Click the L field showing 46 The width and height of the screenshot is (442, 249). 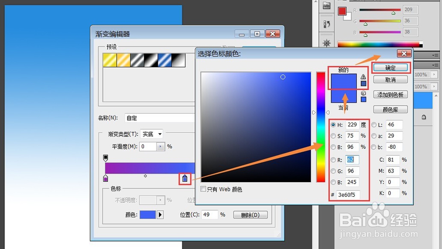[394, 125]
